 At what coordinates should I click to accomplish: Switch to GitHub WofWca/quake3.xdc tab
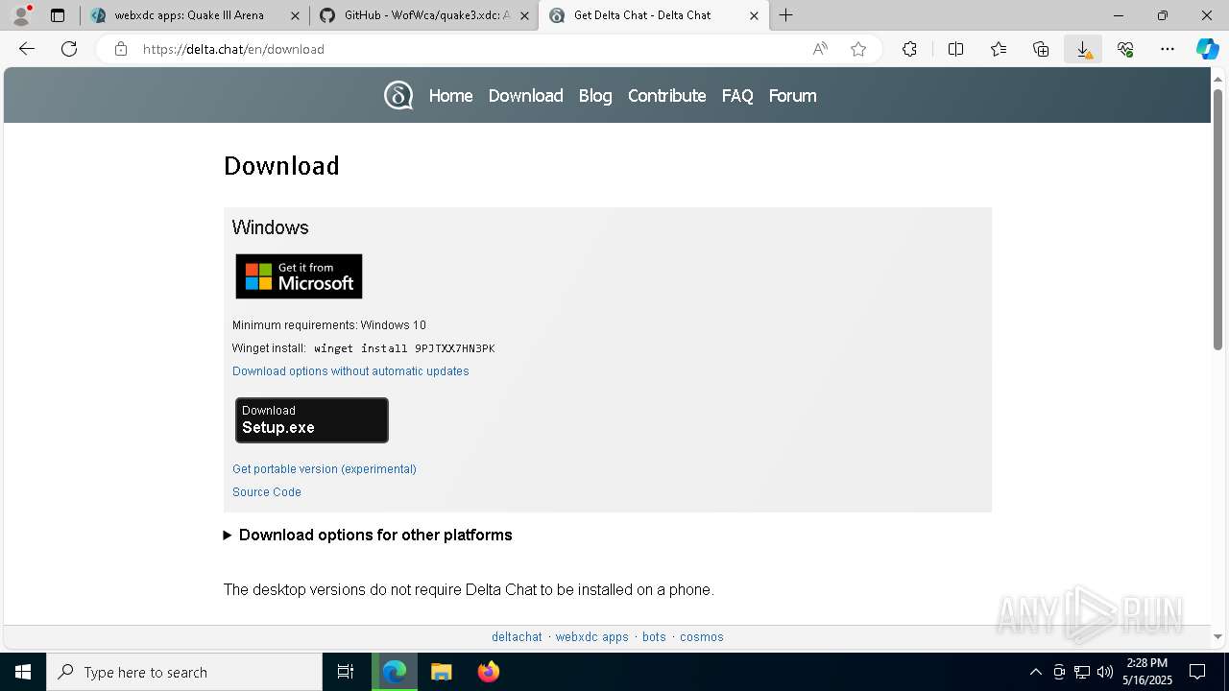(426, 15)
